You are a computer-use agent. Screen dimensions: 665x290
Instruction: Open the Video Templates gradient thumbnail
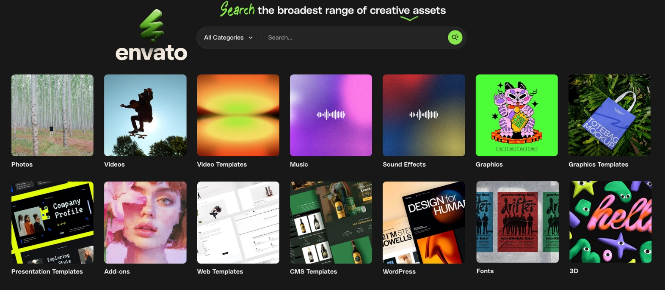(238, 115)
